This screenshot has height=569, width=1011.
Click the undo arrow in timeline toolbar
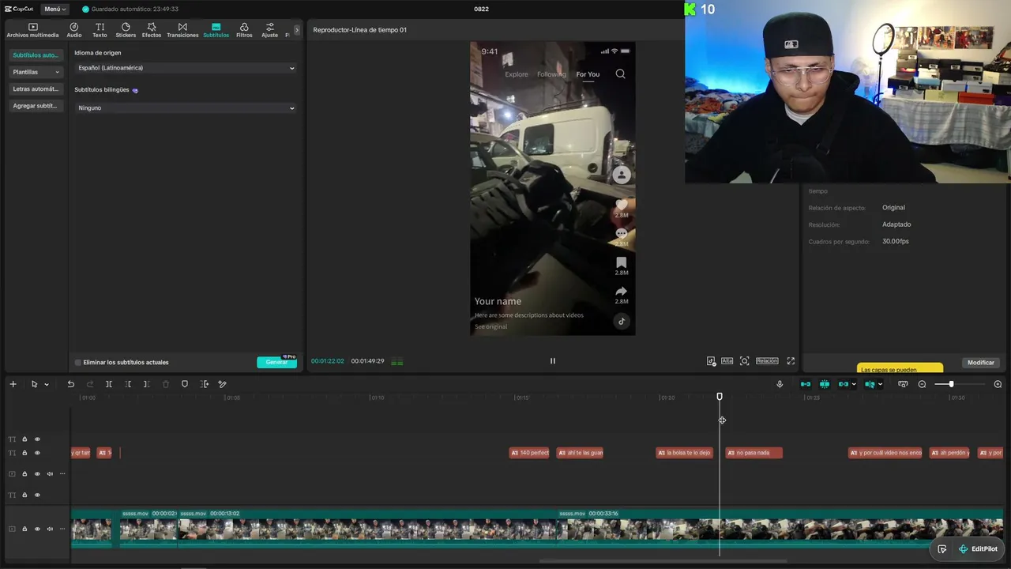(70, 384)
